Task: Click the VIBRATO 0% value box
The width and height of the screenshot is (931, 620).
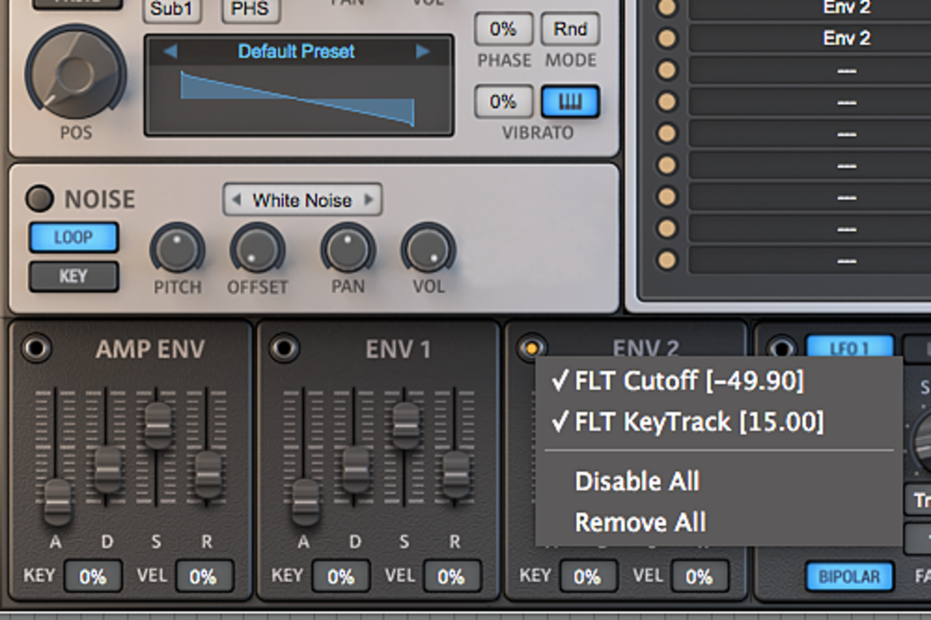Action: pos(504,102)
